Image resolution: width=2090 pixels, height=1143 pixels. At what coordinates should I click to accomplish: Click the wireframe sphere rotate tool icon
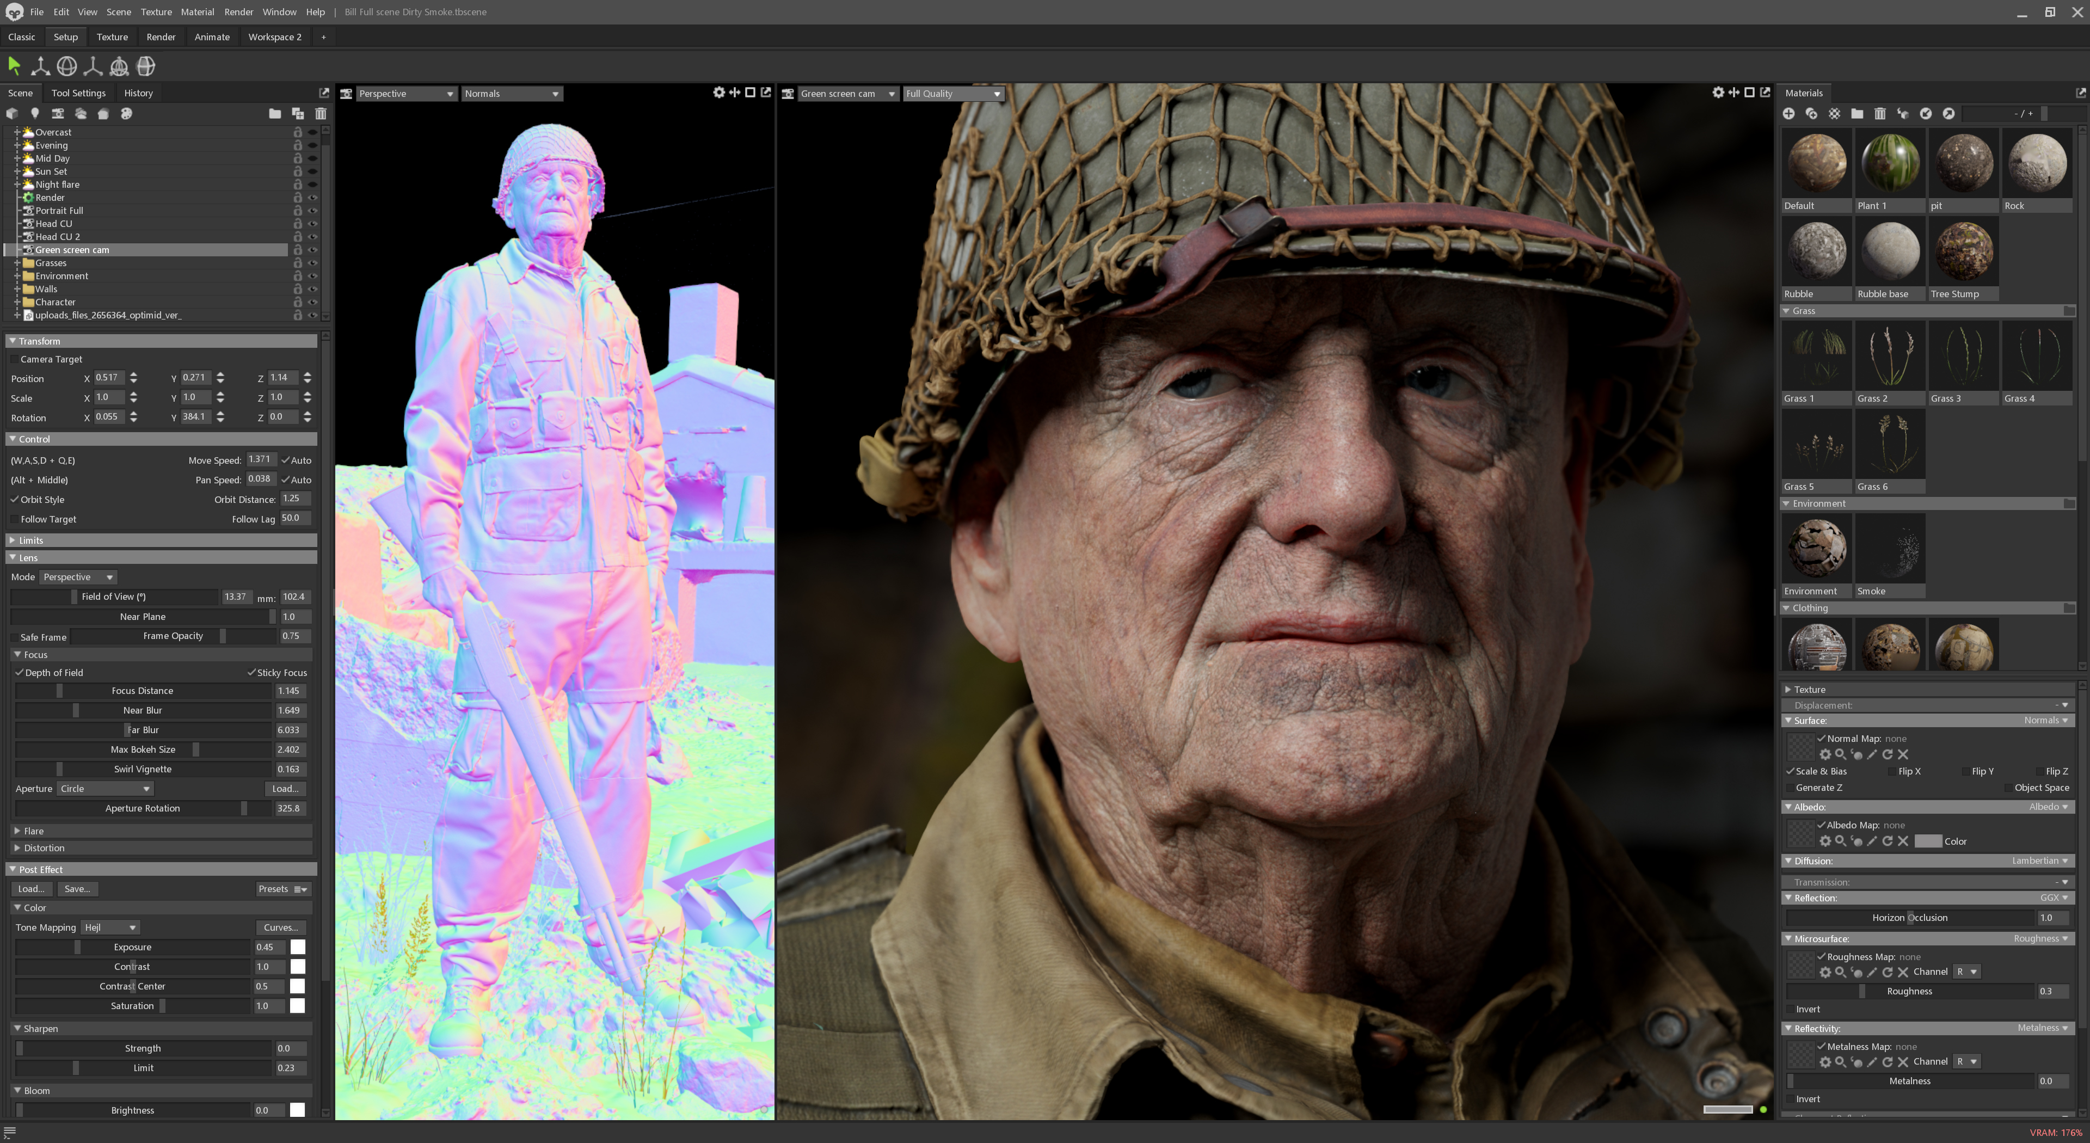(x=66, y=66)
